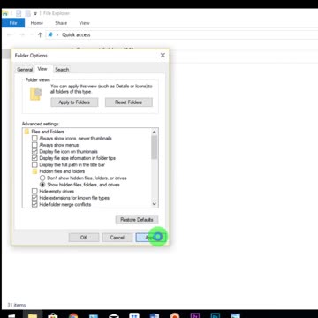Viewport: 318px width, 318px height.
Task: Check Display the full path in title bar
Action: click(x=34, y=164)
